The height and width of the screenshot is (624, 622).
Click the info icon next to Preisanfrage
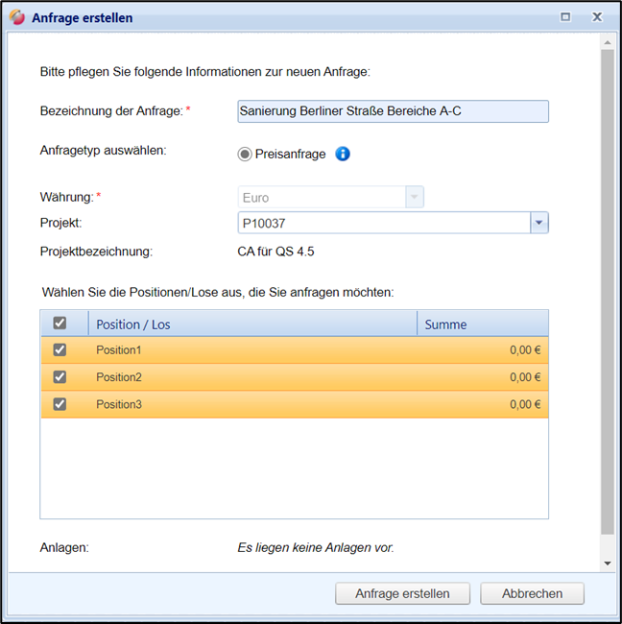(343, 154)
